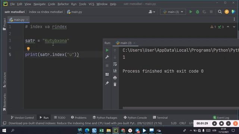Show the typo count inspection widget
This screenshot has width=239, height=134.
221,27
